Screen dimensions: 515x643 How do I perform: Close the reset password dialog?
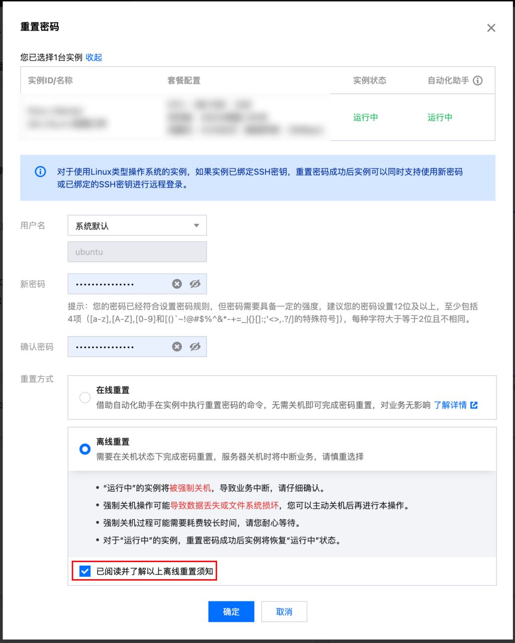click(491, 28)
